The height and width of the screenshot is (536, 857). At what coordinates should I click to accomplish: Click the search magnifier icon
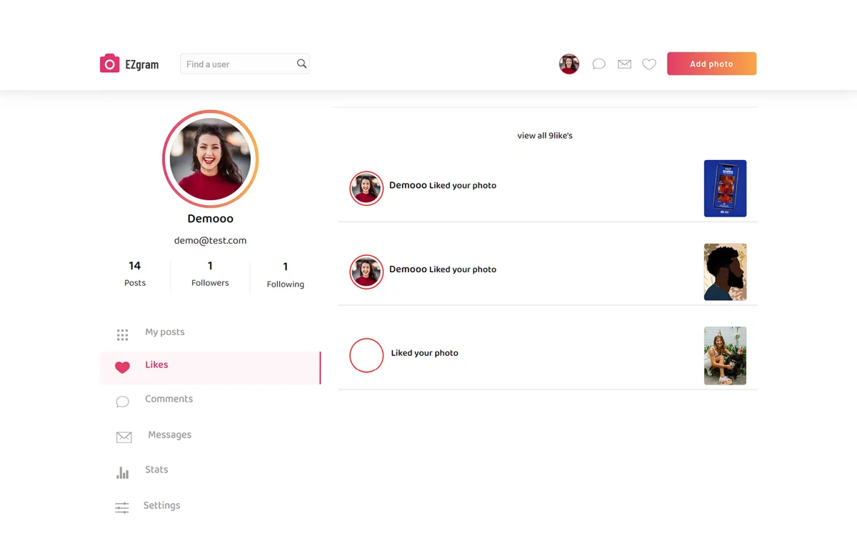[x=302, y=64]
